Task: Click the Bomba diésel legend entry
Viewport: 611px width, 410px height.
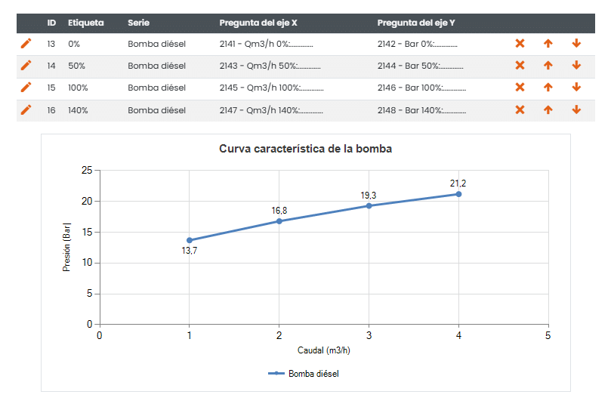Action: click(304, 373)
